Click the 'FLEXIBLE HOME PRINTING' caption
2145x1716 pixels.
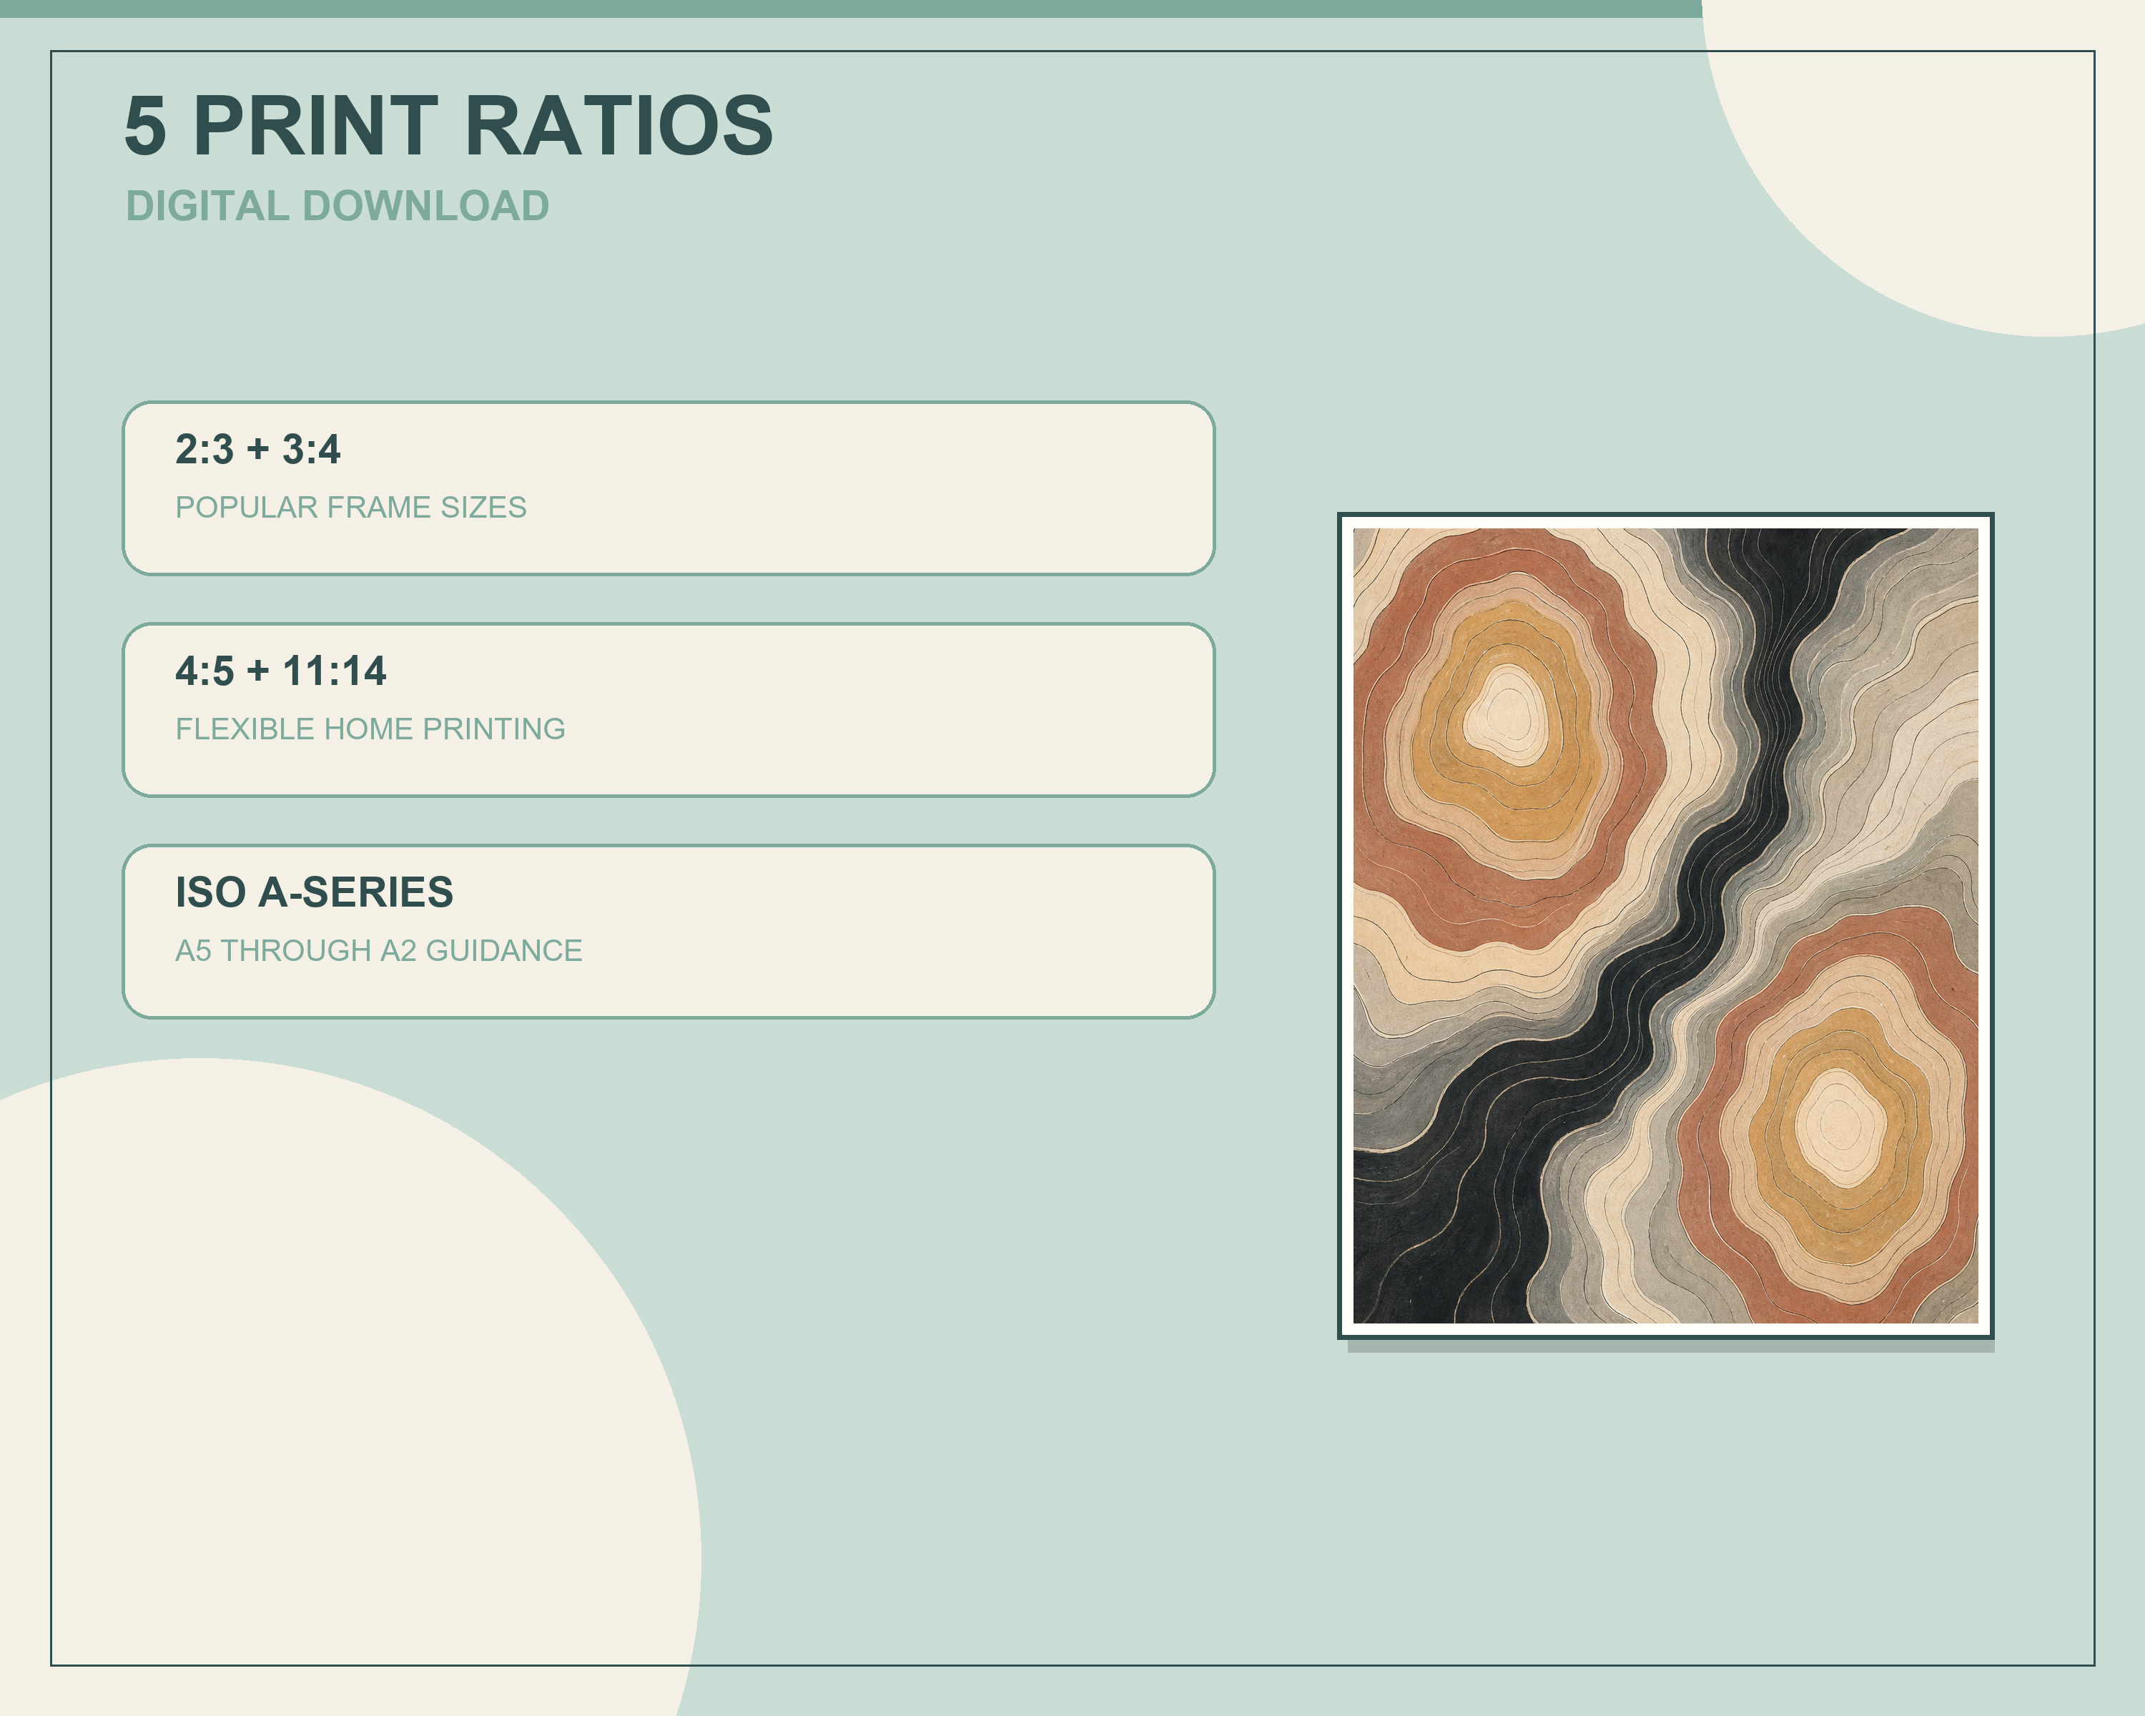coord(370,729)
